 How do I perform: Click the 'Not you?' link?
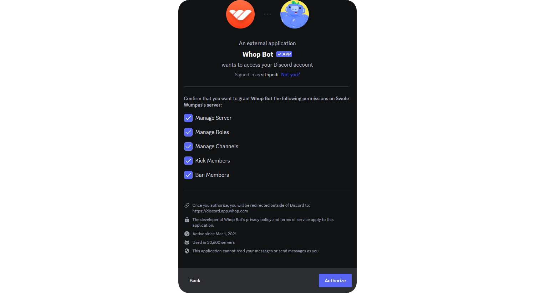point(290,74)
